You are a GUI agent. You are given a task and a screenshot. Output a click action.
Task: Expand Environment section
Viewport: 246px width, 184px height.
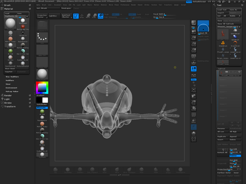(x=11, y=88)
